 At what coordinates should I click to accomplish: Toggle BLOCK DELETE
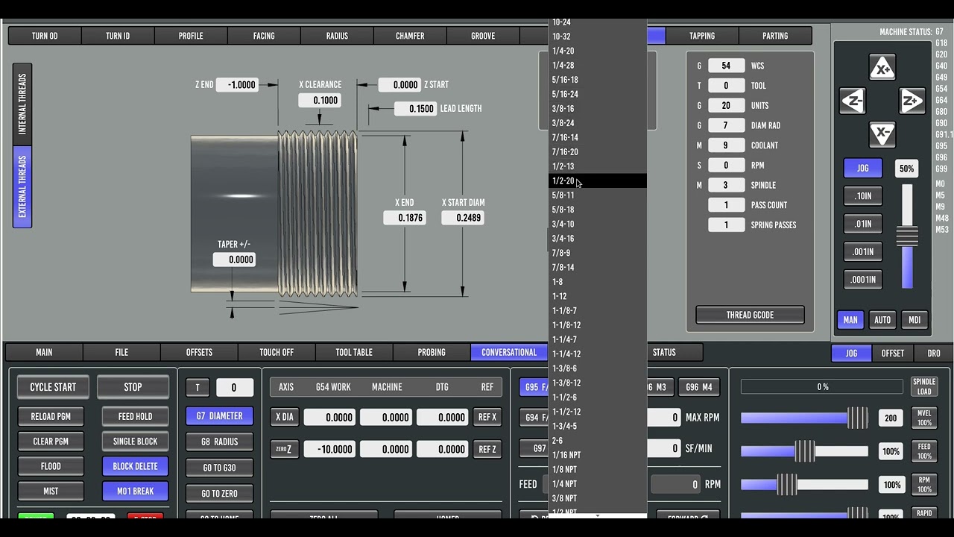pos(135,466)
